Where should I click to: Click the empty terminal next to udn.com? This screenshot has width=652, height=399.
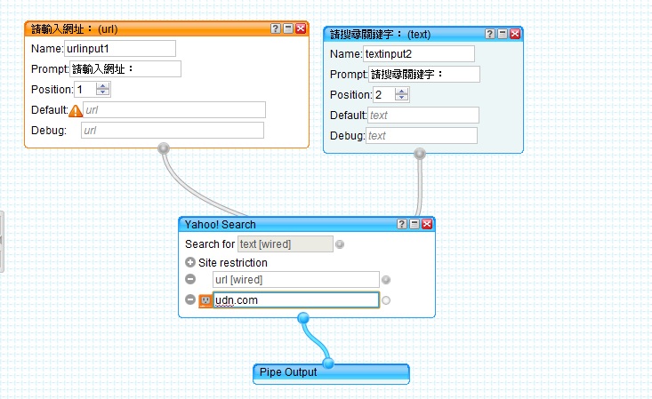[386, 300]
